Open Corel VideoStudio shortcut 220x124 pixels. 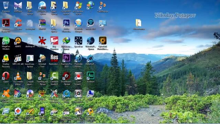[x=78, y=93]
